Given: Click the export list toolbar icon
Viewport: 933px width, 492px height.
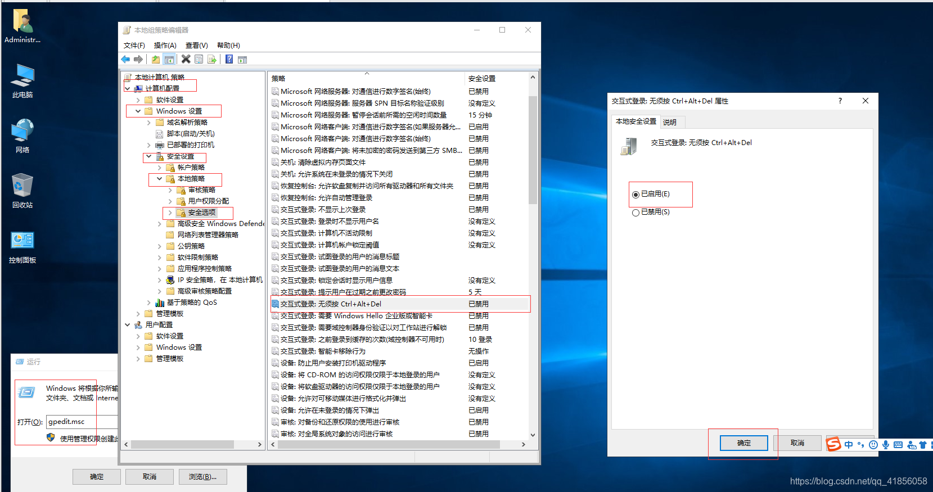Looking at the screenshot, I should (212, 60).
